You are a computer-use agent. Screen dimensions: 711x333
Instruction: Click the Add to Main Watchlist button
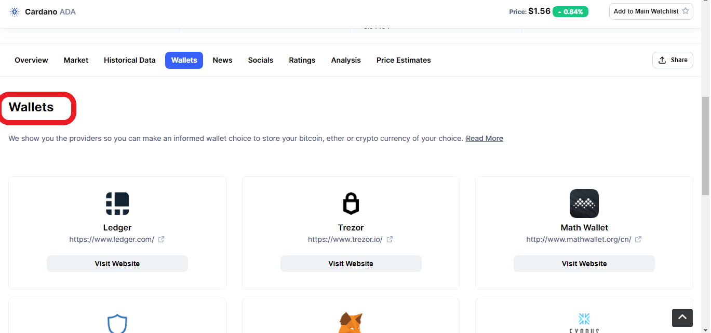click(651, 11)
